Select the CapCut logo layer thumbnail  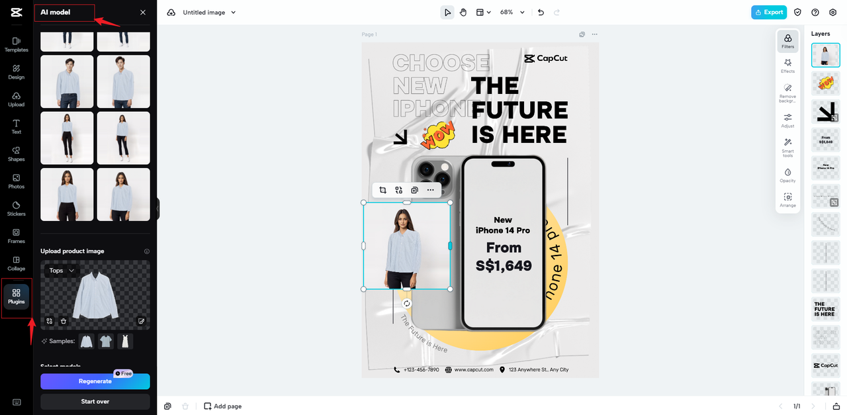pyautogui.click(x=826, y=365)
